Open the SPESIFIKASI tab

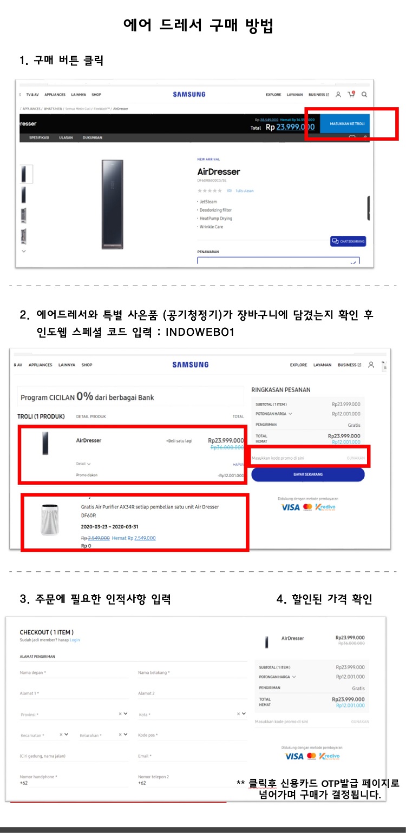pyautogui.click(x=39, y=137)
